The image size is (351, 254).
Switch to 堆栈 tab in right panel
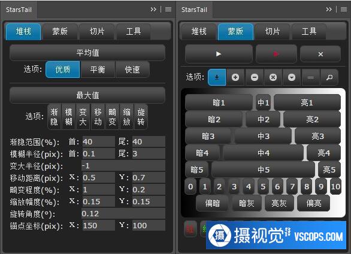coord(199,32)
